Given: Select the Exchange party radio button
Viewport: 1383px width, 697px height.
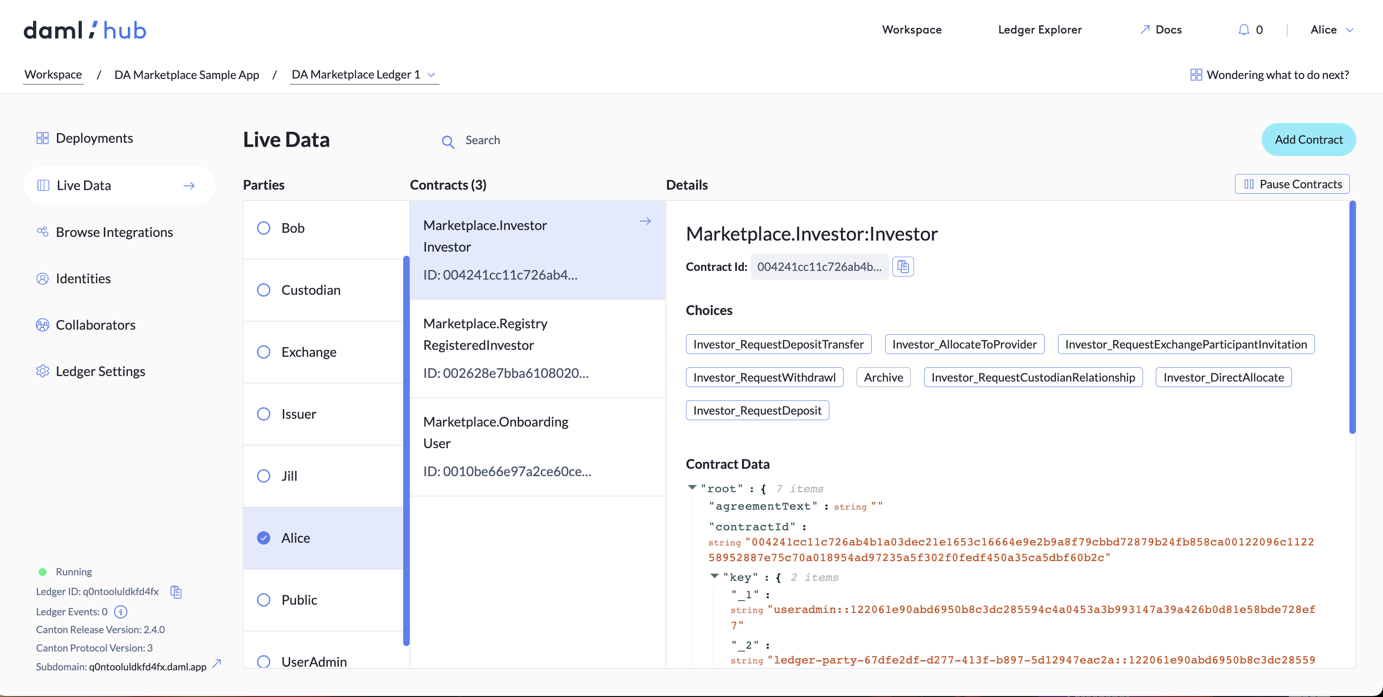Looking at the screenshot, I should (263, 352).
